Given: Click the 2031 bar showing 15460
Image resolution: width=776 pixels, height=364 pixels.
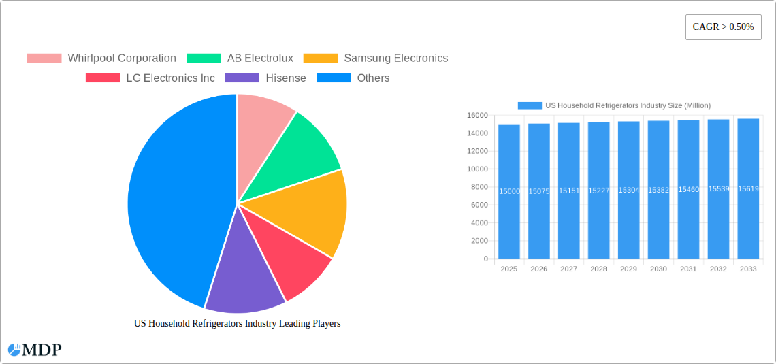Looking at the screenshot, I should pos(688,189).
